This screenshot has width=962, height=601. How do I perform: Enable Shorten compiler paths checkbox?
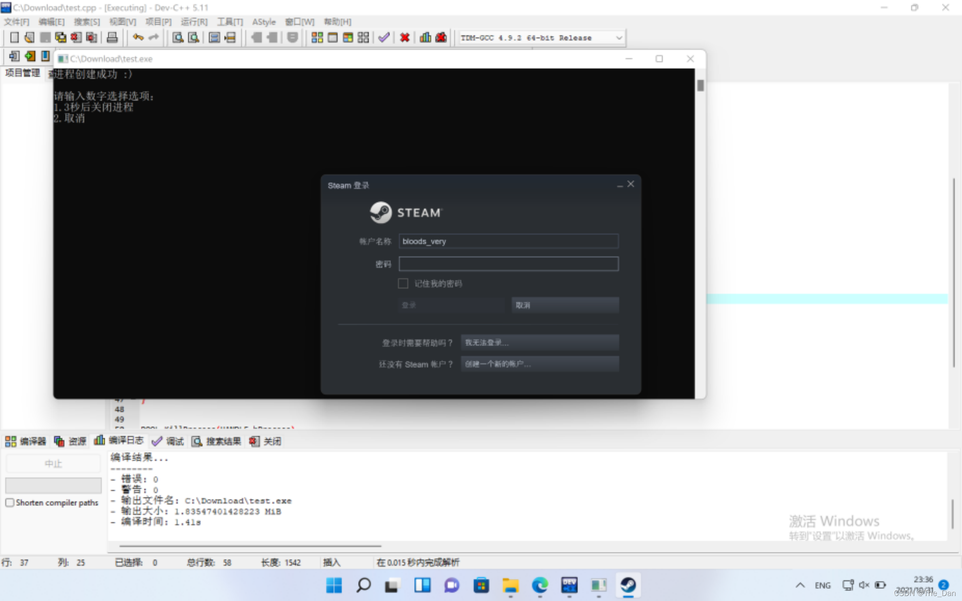[10, 503]
